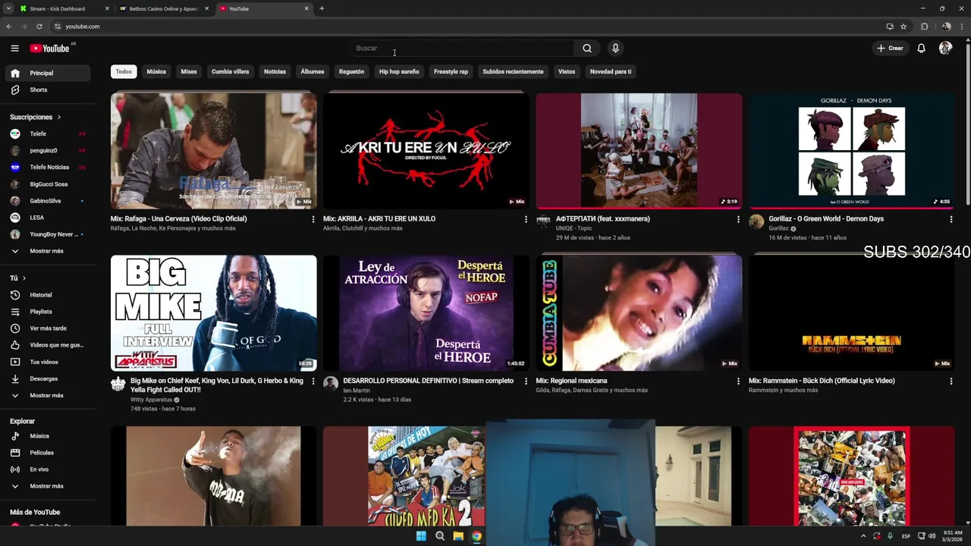The height and width of the screenshot is (546, 971).
Task: Open options for Rafaga Una Cerveza mix
Action: click(x=313, y=219)
